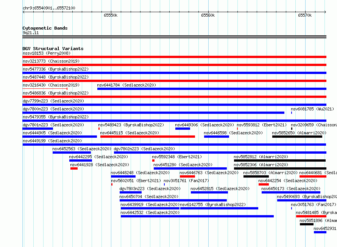Click the nsv6449306 (Sedlazeck2020) label
This screenshot has width=337, height=247.
pos(204,125)
